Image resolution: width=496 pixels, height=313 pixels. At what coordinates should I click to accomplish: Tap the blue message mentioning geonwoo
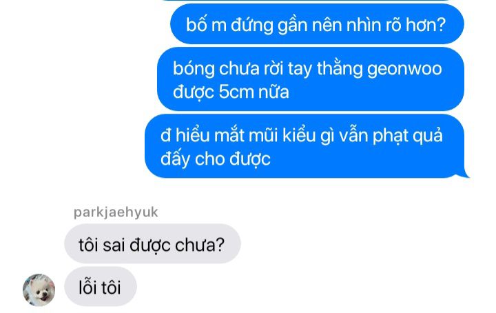311,79
